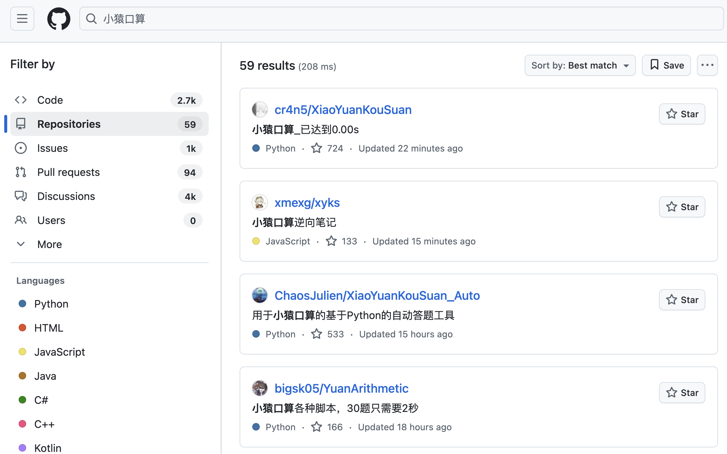
Task: Click the search magnifier icon
Action: [x=91, y=19]
